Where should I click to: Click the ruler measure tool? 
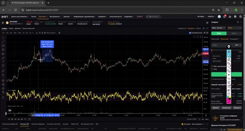coord(3,71)
